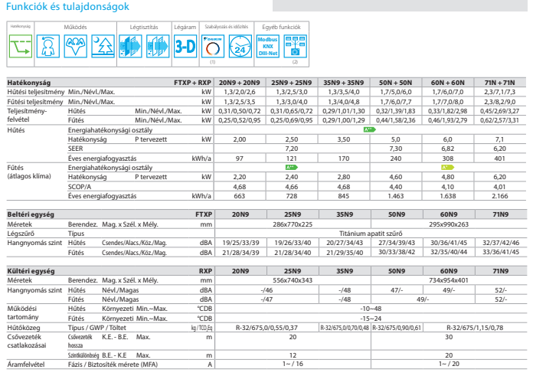Screen dimensions: 546x376
Task: Click outdoor sound value '47/-'
Action: pyautogui.click(x=397, y=290)
